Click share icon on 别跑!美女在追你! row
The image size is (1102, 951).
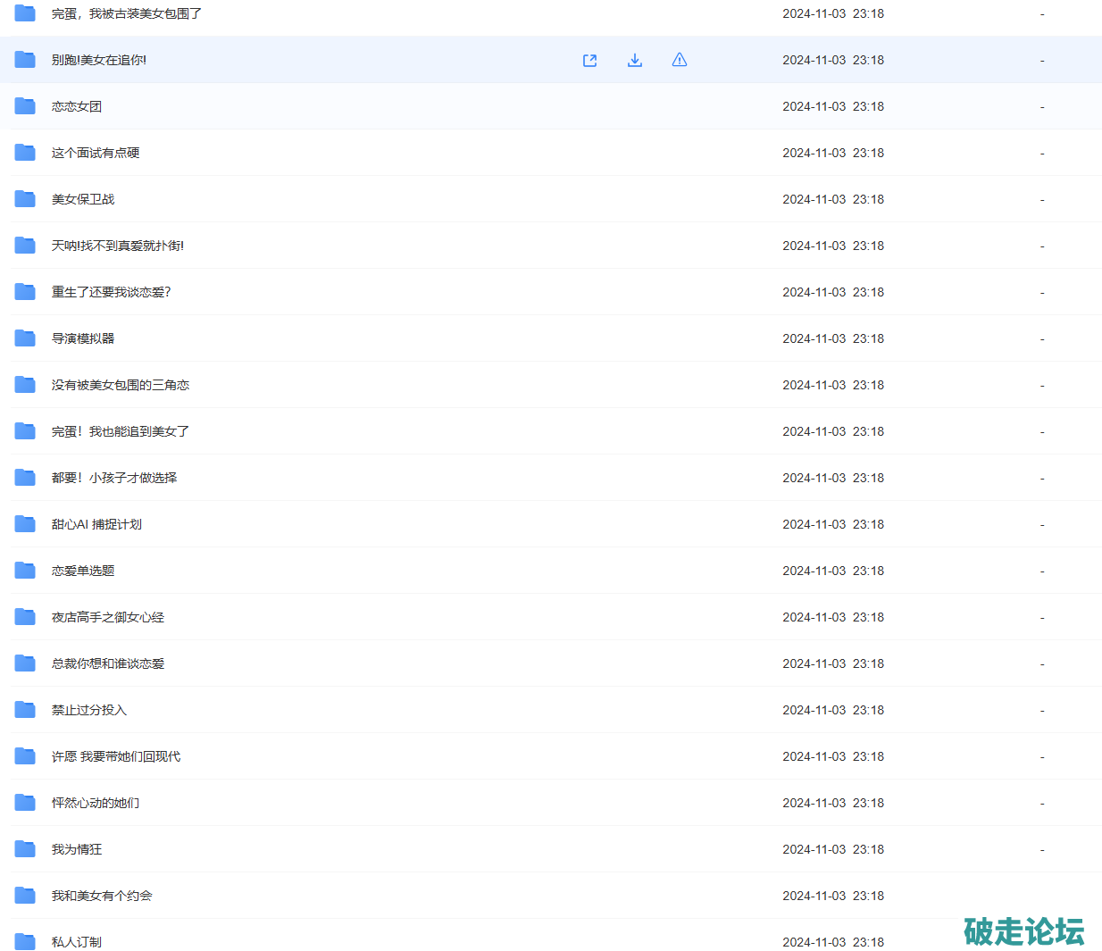[x=589, y=60]
